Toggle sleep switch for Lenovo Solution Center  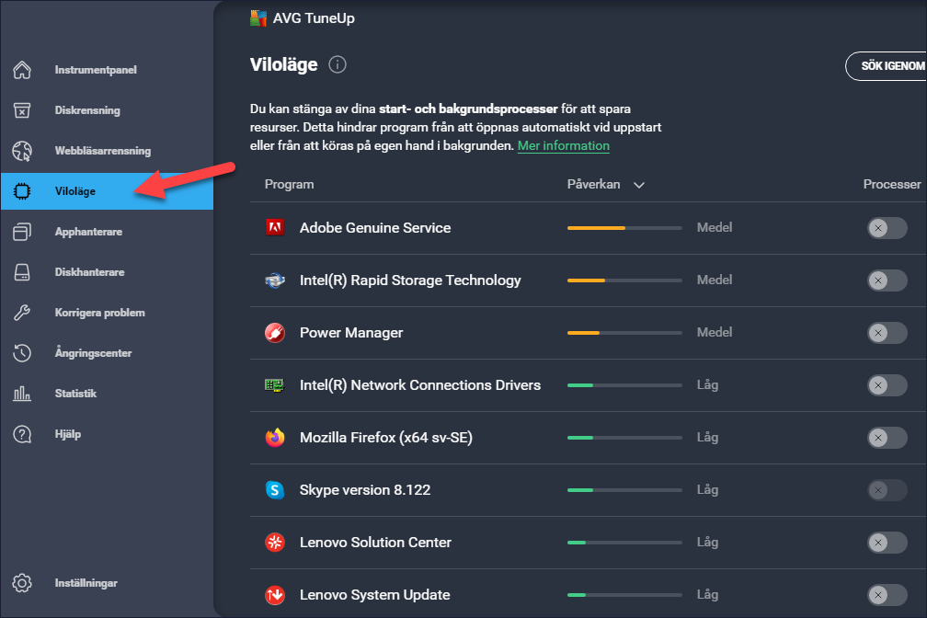(887, 543)
